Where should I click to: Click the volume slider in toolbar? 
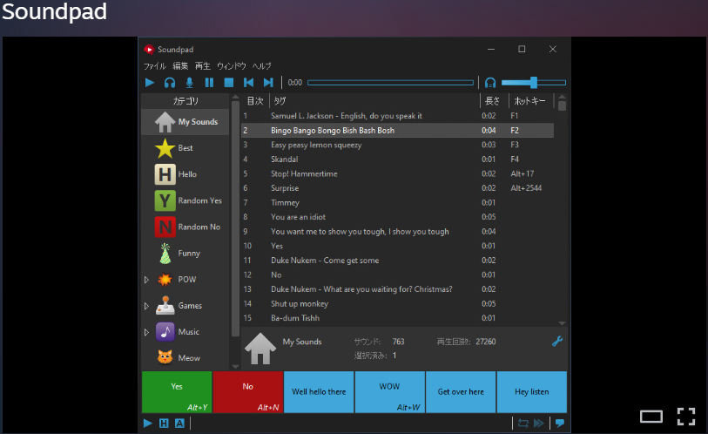pyautogui.click(x=533, y=83)
